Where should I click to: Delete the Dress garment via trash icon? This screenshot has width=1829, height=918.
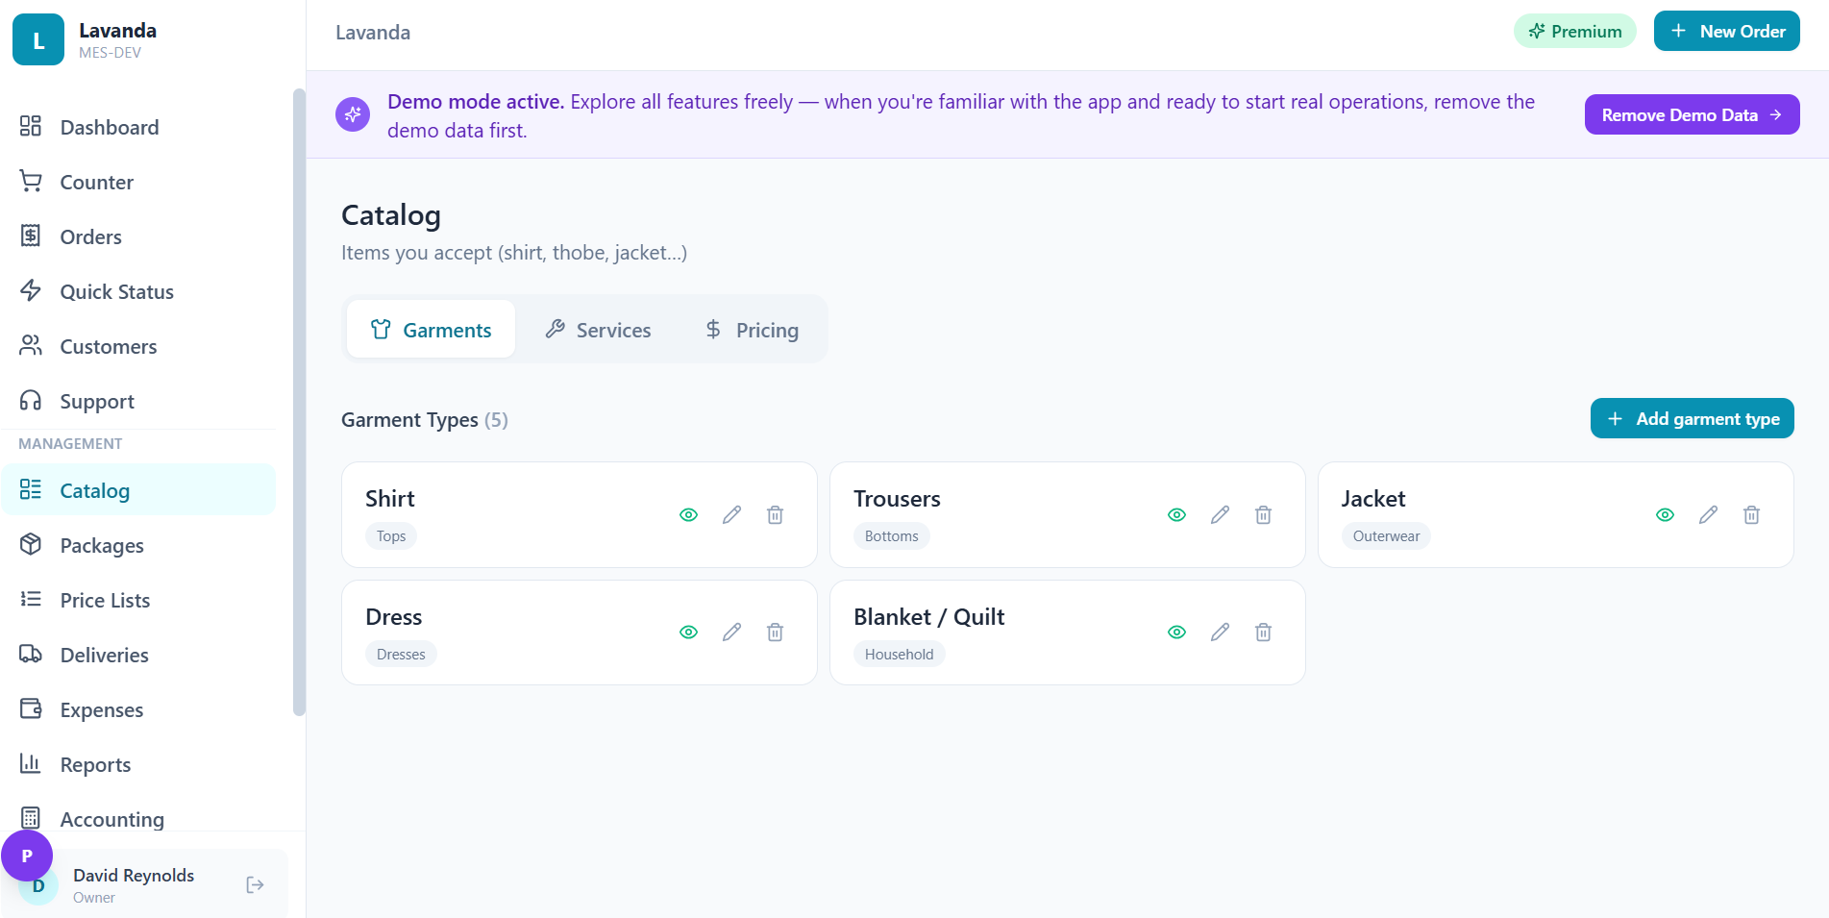(775, 633)
